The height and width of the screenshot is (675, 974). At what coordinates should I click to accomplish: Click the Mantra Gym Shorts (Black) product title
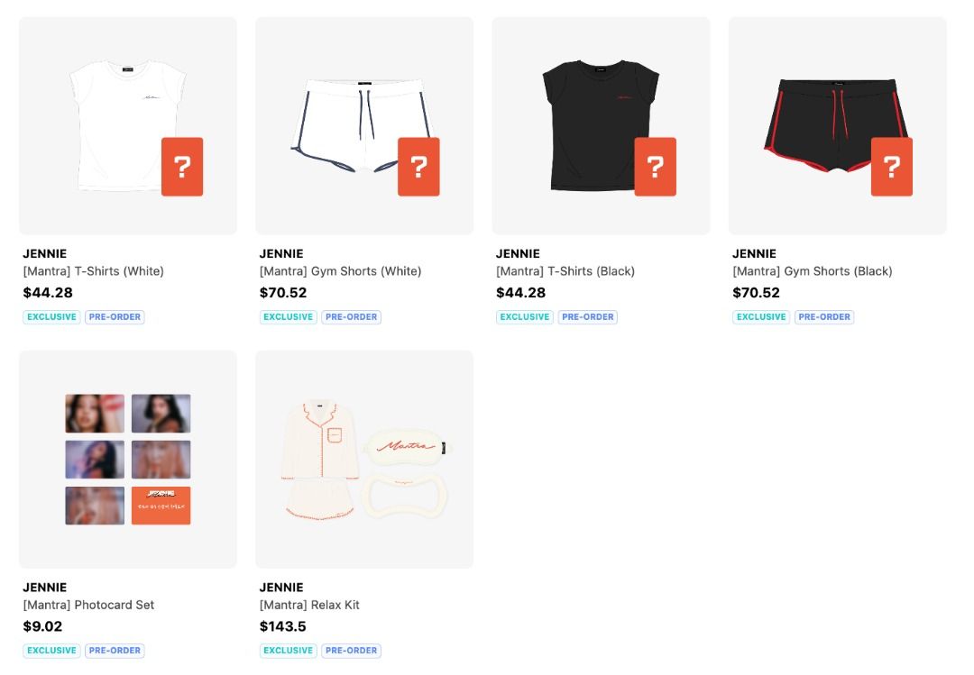point(813,270)
